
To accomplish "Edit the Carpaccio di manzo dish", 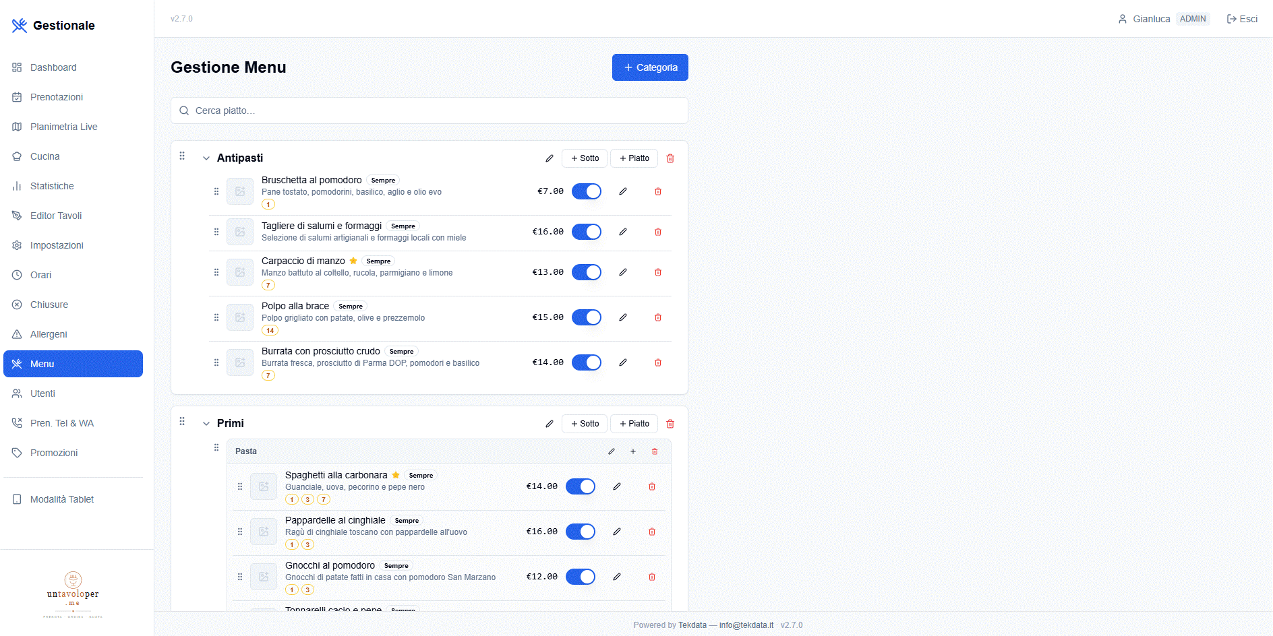I will [623, 272].
